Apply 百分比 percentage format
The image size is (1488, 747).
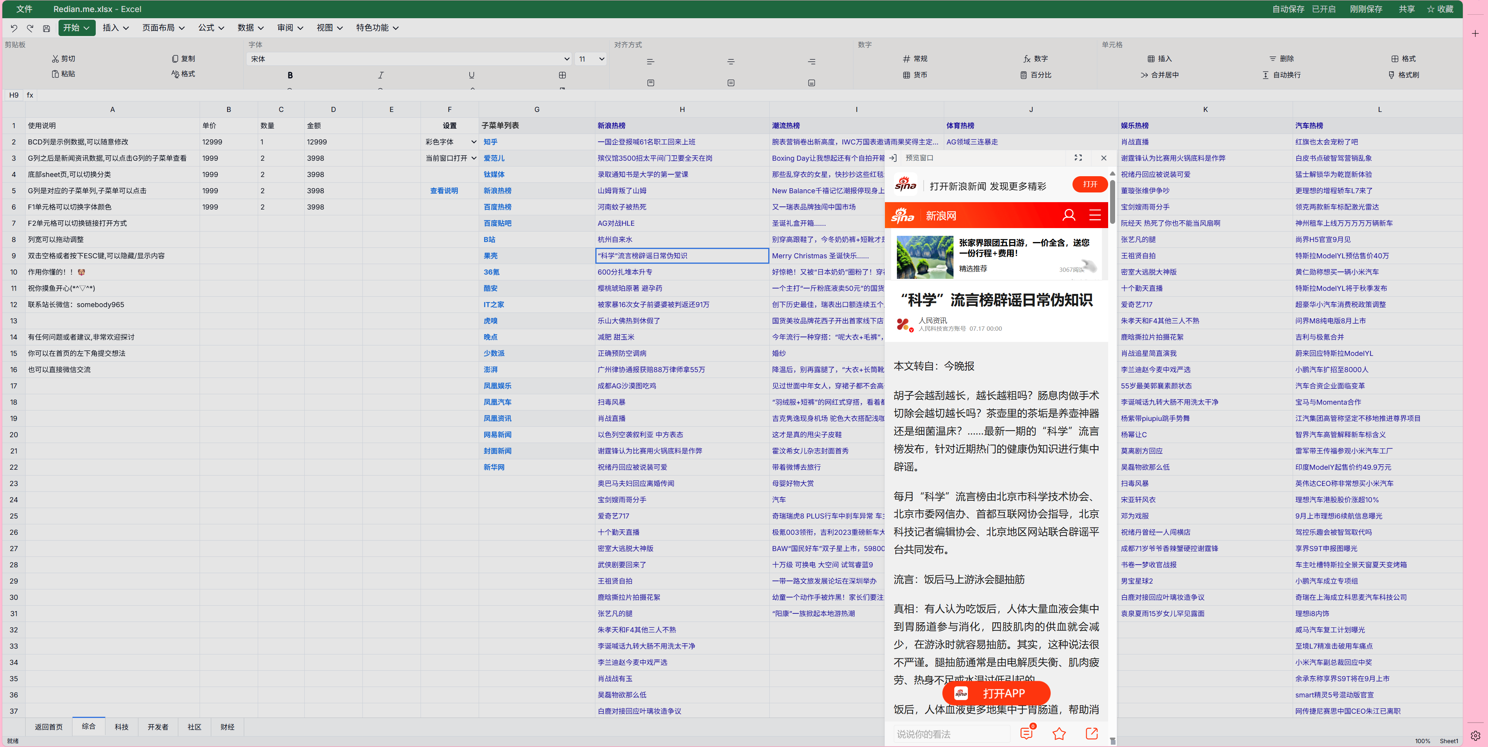(x=1036, y=75)
